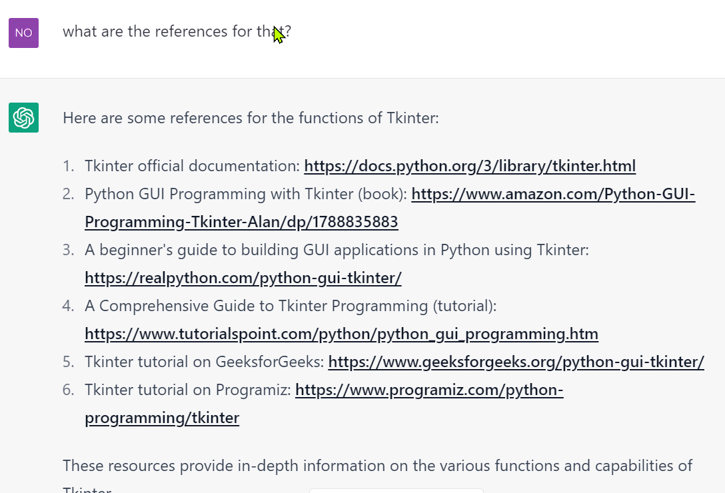
Task: Open the GeeksforGeeks tkinter tutorial link
Action: pos(516,362)
